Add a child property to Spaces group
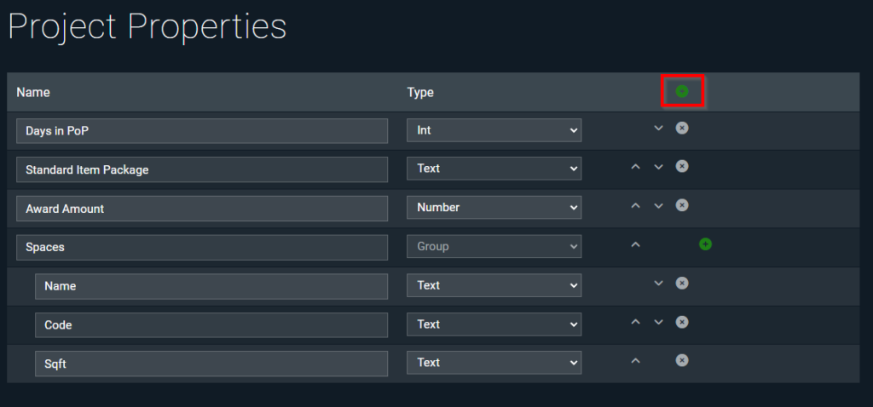Screen dimensions: 873x407 tap(705, 244)
